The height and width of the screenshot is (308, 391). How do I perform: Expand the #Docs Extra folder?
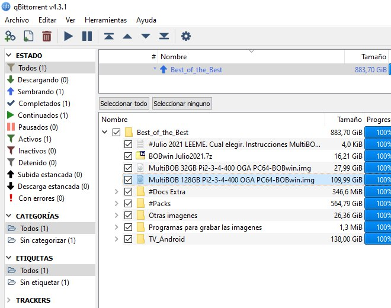tap(116, 192)
